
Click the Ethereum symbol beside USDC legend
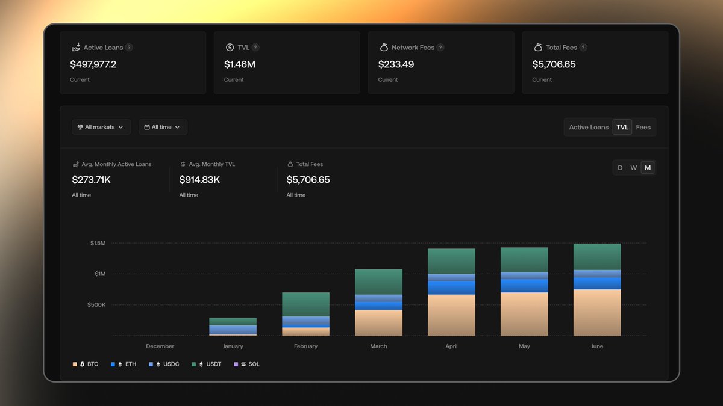[x=158, y=364]
